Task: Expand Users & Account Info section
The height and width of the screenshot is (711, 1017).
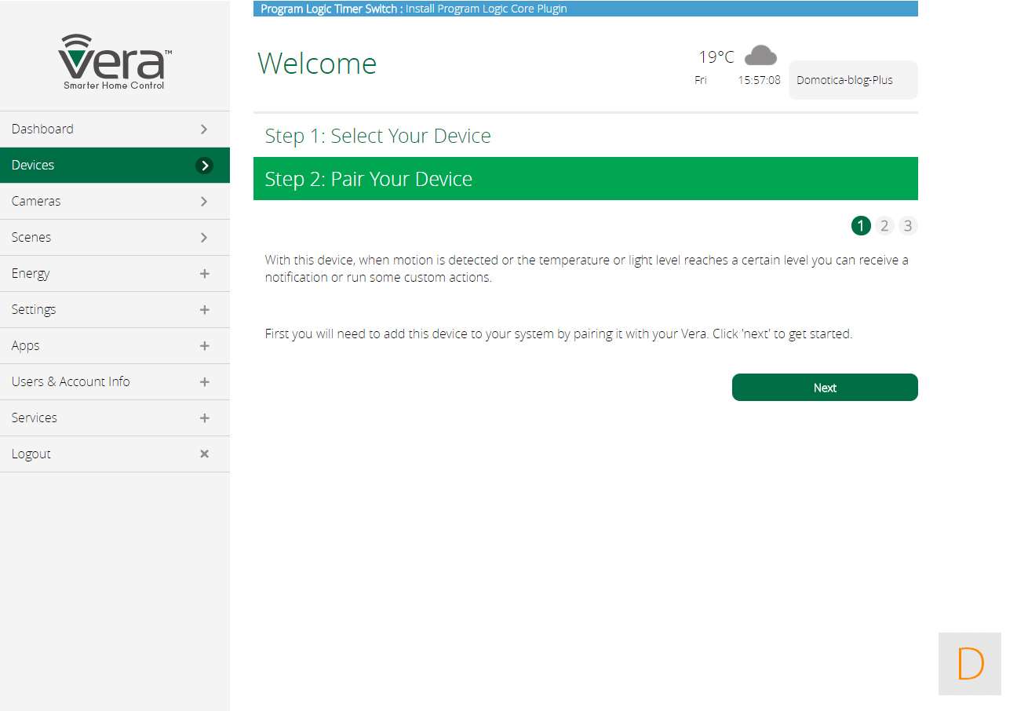Action: tap(204, 382)
